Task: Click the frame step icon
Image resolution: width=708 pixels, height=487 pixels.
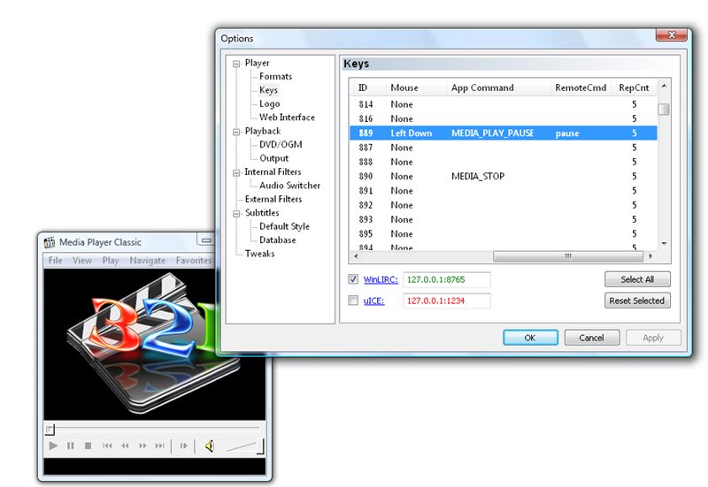Action: pos(183,445)
